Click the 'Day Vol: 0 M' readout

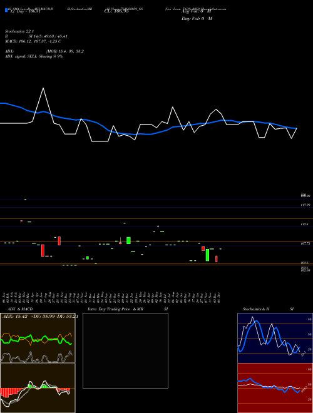[x=197, y=19]
